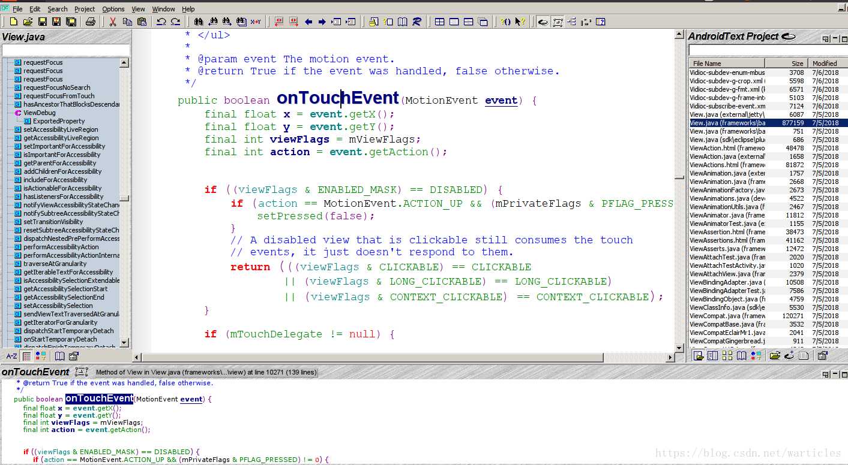The width and height of the screenshot is (848, 465).
Task: Open the Options menu
Action: click(113, 9)
